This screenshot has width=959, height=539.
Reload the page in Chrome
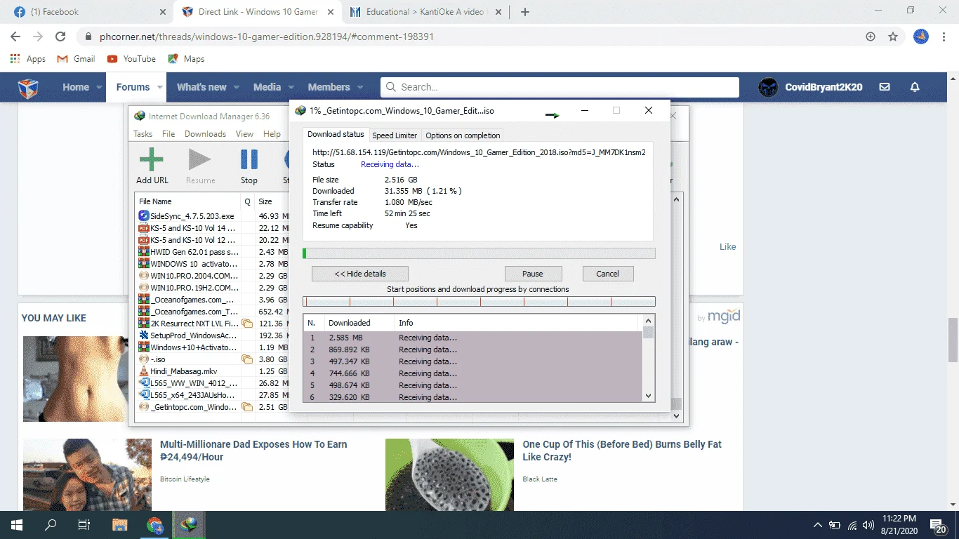60,36
